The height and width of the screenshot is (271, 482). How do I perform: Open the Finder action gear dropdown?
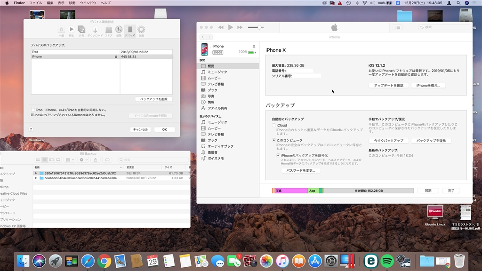tap(83, 160)
